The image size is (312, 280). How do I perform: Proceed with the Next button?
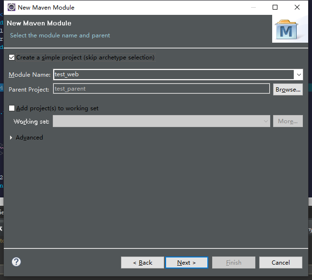[x=187, y=263]
